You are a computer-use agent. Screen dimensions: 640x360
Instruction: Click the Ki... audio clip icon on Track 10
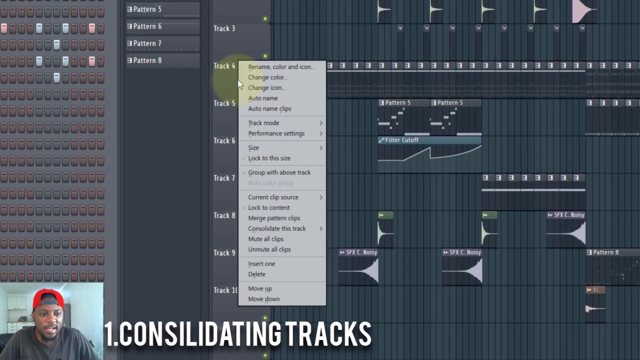(589, 290)
